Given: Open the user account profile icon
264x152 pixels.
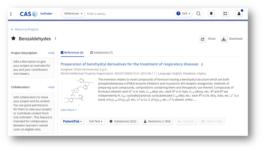Looking at the screenshot, I should [x=239, y=13].
